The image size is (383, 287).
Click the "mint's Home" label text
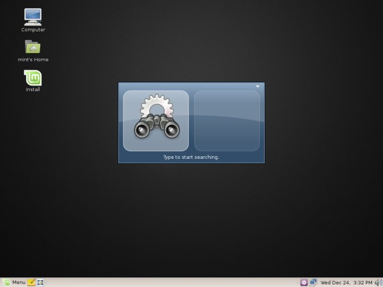33,60
